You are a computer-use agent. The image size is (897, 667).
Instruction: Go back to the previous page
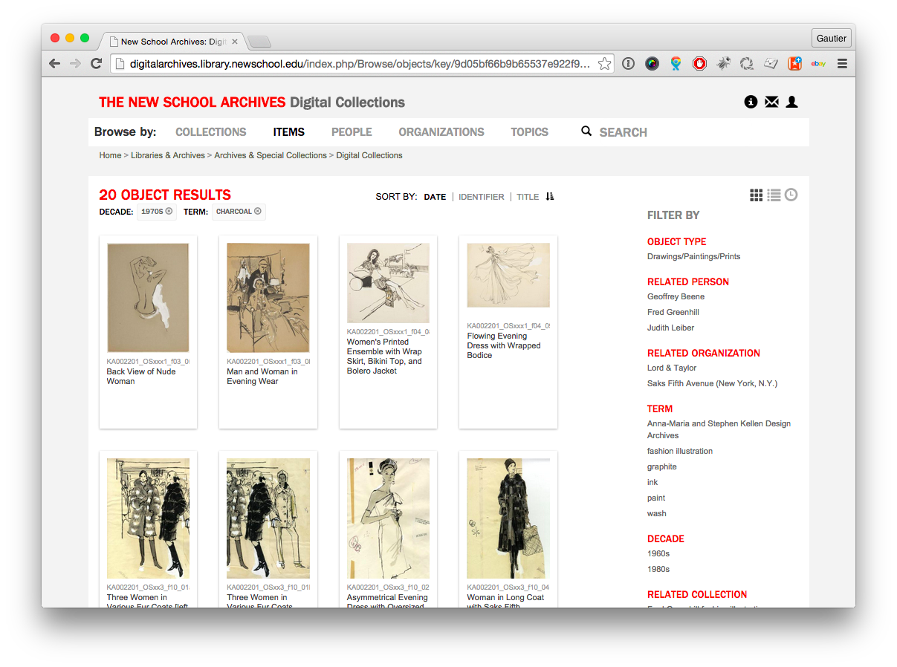54,64
